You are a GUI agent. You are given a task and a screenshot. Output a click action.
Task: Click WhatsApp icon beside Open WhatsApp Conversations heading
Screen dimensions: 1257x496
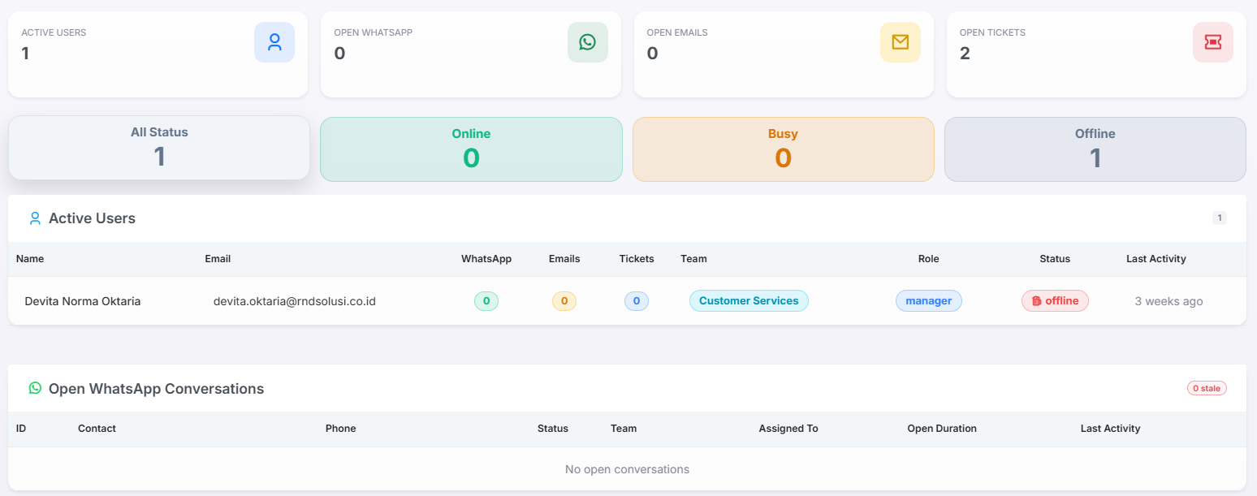35,388
